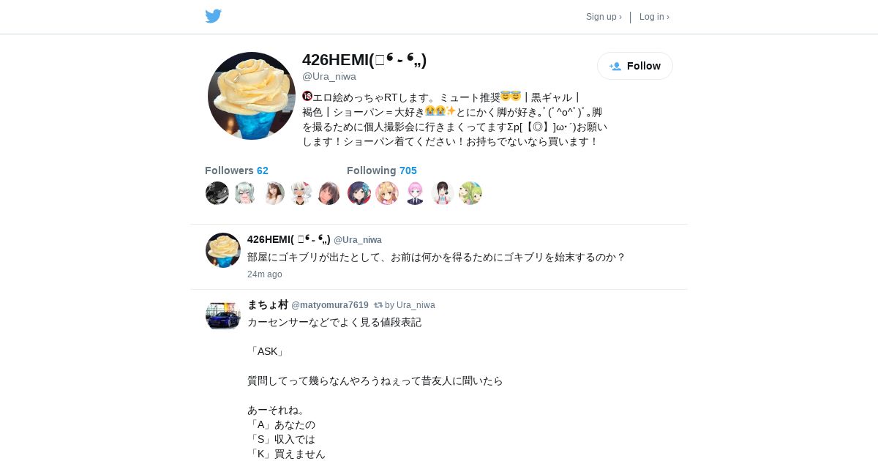878x461 pixels.
Task: Select the first follower avatar, black and white
Action: tap(217, 193)
